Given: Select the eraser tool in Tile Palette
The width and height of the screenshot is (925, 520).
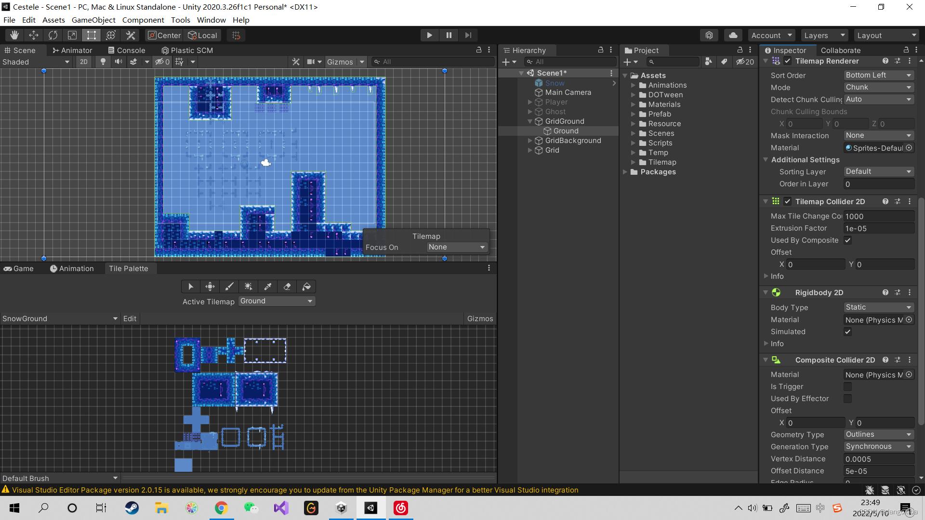Looking at the screenshot, I should [287, 286].
